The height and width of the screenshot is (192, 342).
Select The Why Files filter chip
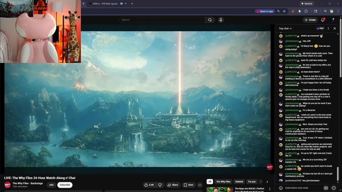click(223, 182)
